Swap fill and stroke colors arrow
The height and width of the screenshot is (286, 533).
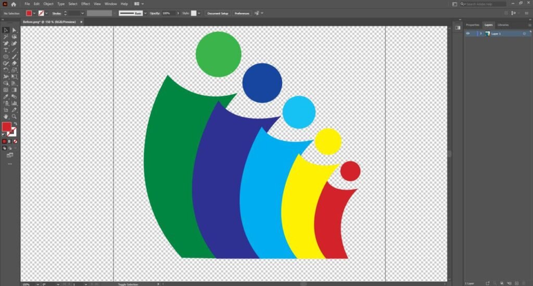tap(15, 124)
